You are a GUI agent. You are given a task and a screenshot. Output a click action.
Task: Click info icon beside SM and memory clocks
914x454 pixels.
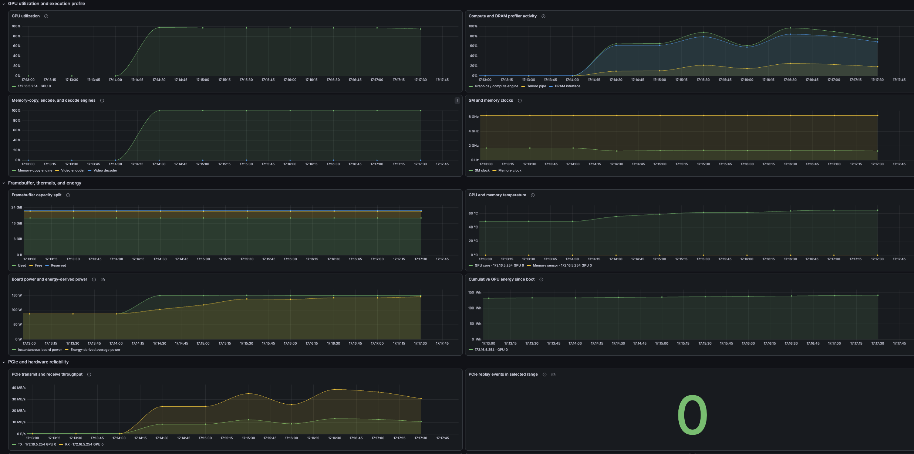[520, 101]
